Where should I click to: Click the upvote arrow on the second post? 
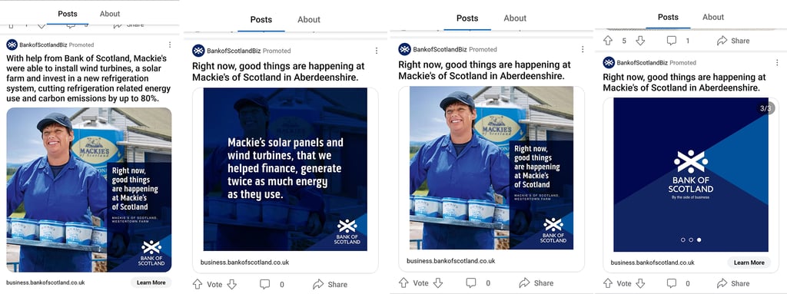pos(198,285)
